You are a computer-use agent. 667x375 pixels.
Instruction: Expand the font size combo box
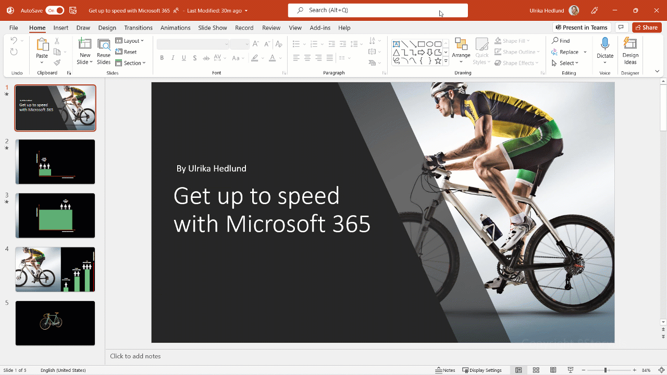click(247, 44)
